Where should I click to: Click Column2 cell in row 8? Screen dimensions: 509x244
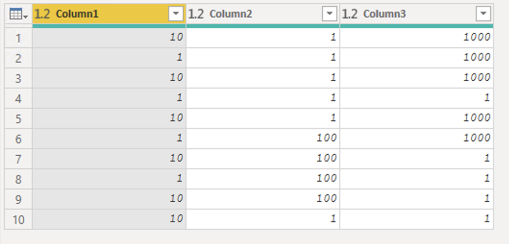click(x=263, y=179)
